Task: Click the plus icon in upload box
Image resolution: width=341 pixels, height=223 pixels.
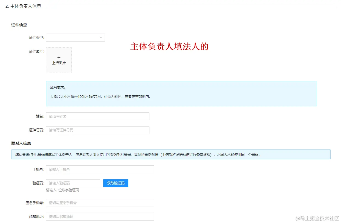Action: point(59,57)
